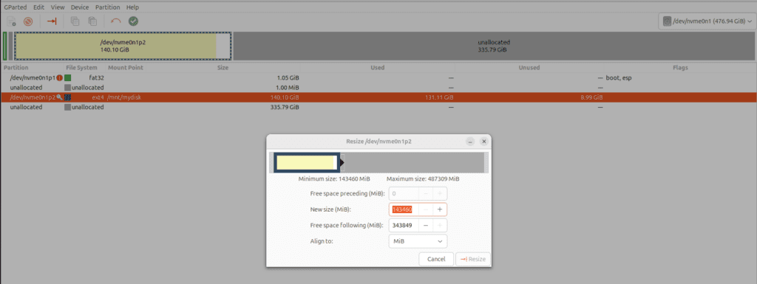
Task: Open the Align to MiB dropdown
Action: click(418, 240)
